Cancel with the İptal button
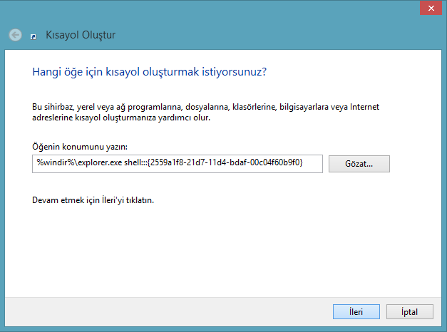447x332 pixels. point(410,312)
